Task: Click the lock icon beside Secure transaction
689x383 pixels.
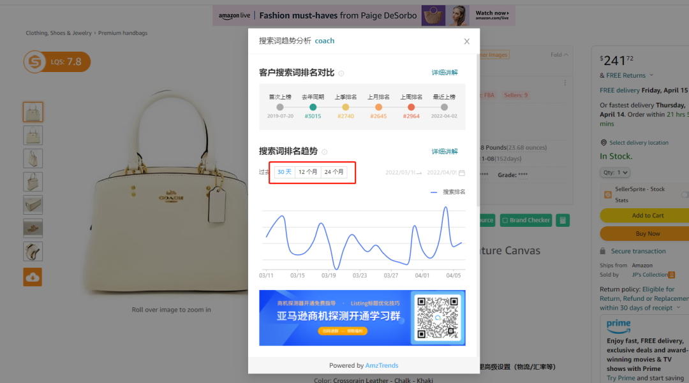Action: (x=602, y=251)
